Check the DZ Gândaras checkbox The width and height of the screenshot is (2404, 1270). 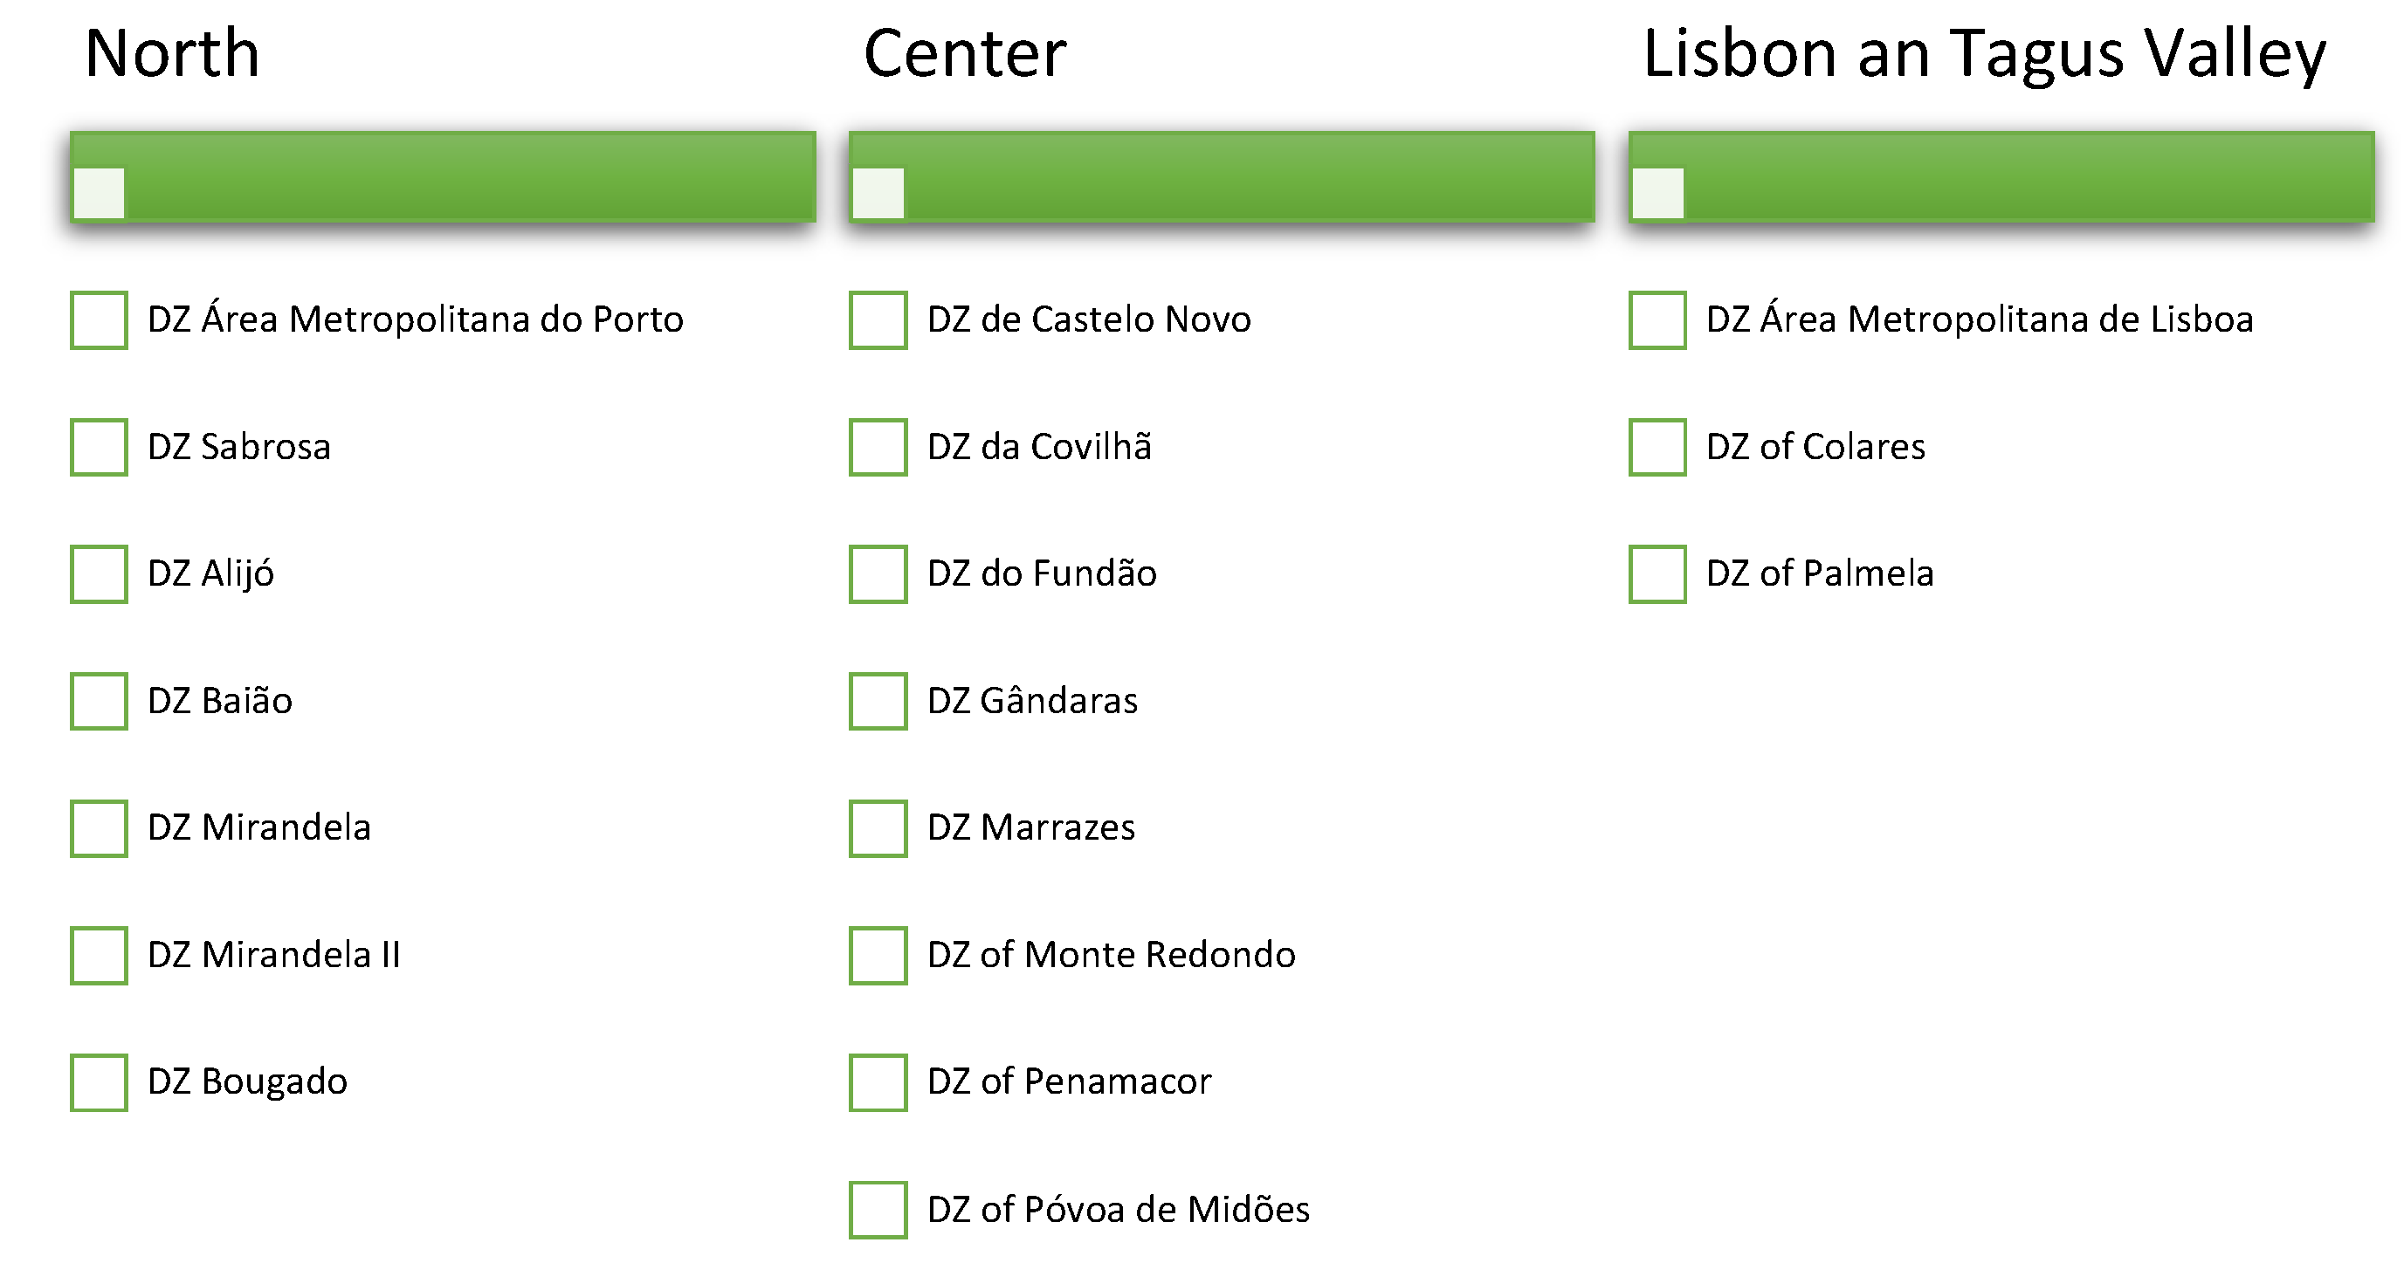(878, 701)
